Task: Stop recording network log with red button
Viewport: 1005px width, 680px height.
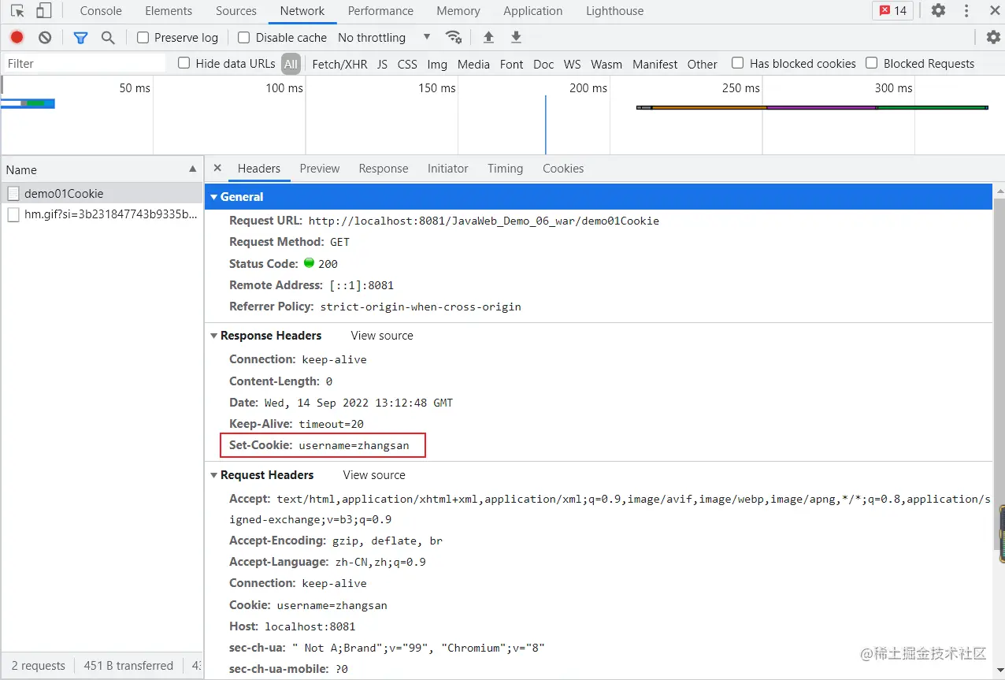Action: point(17,37)
